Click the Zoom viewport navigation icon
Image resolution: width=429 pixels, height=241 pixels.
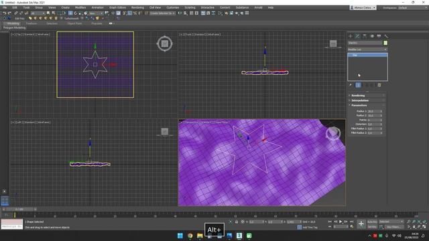coord(409,222)
